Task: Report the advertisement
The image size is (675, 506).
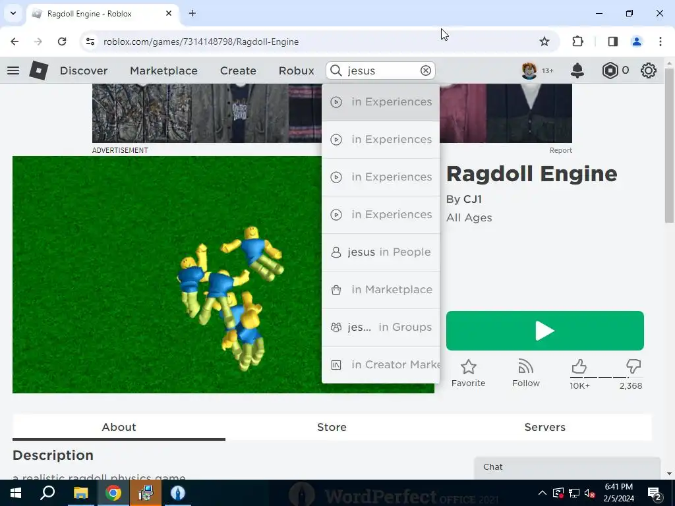Action: tap(560, 150)
